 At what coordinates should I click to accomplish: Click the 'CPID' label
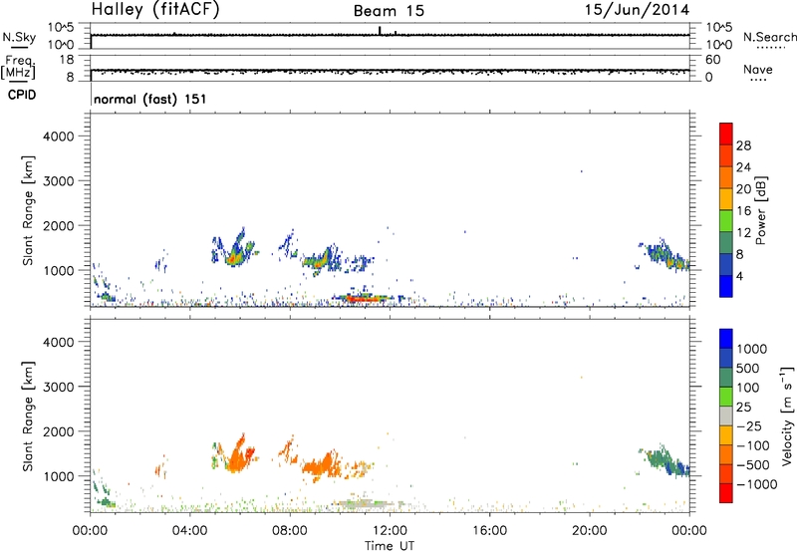click(x=21, y=95)
